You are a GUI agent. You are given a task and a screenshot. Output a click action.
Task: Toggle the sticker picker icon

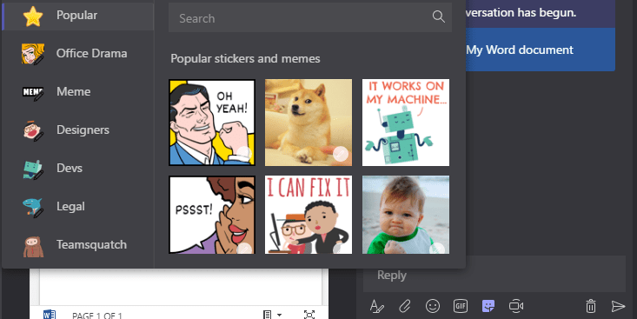point(488,306)
